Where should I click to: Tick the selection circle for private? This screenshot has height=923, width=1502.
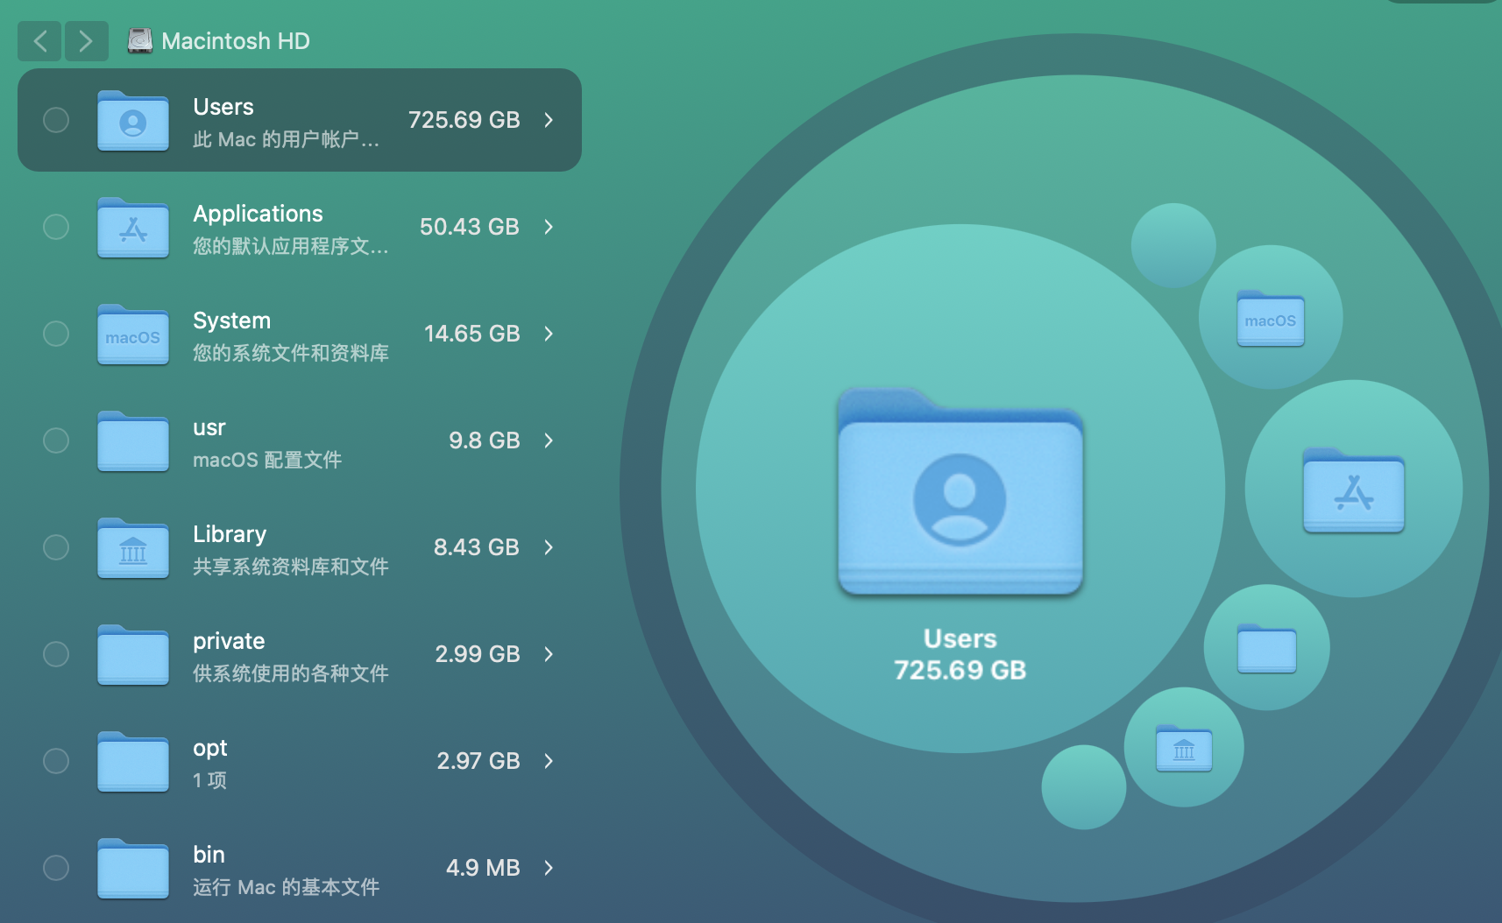coord(56,654)
